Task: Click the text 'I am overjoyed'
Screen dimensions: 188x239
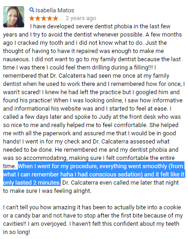Action: [x=48, y=224]
